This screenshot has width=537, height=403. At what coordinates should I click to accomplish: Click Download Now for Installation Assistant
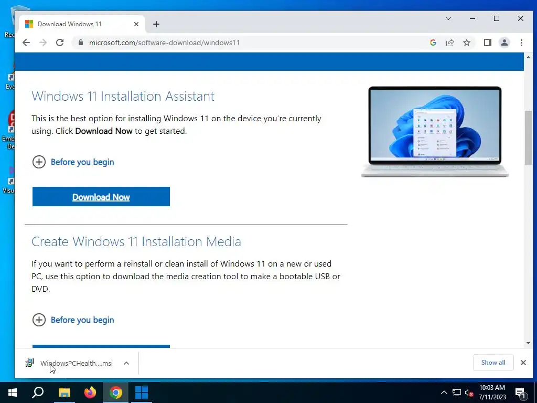(101, 197)
